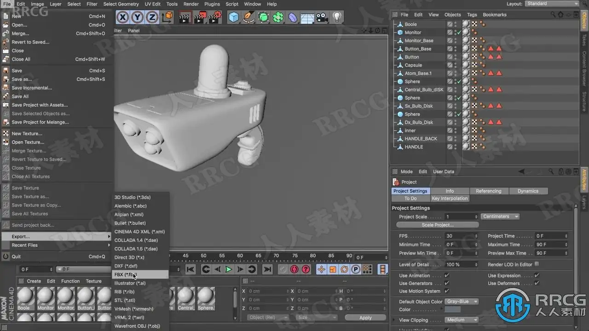Toggle the Z axis lock icon
The image size is (589, 331).
[152, 17]
